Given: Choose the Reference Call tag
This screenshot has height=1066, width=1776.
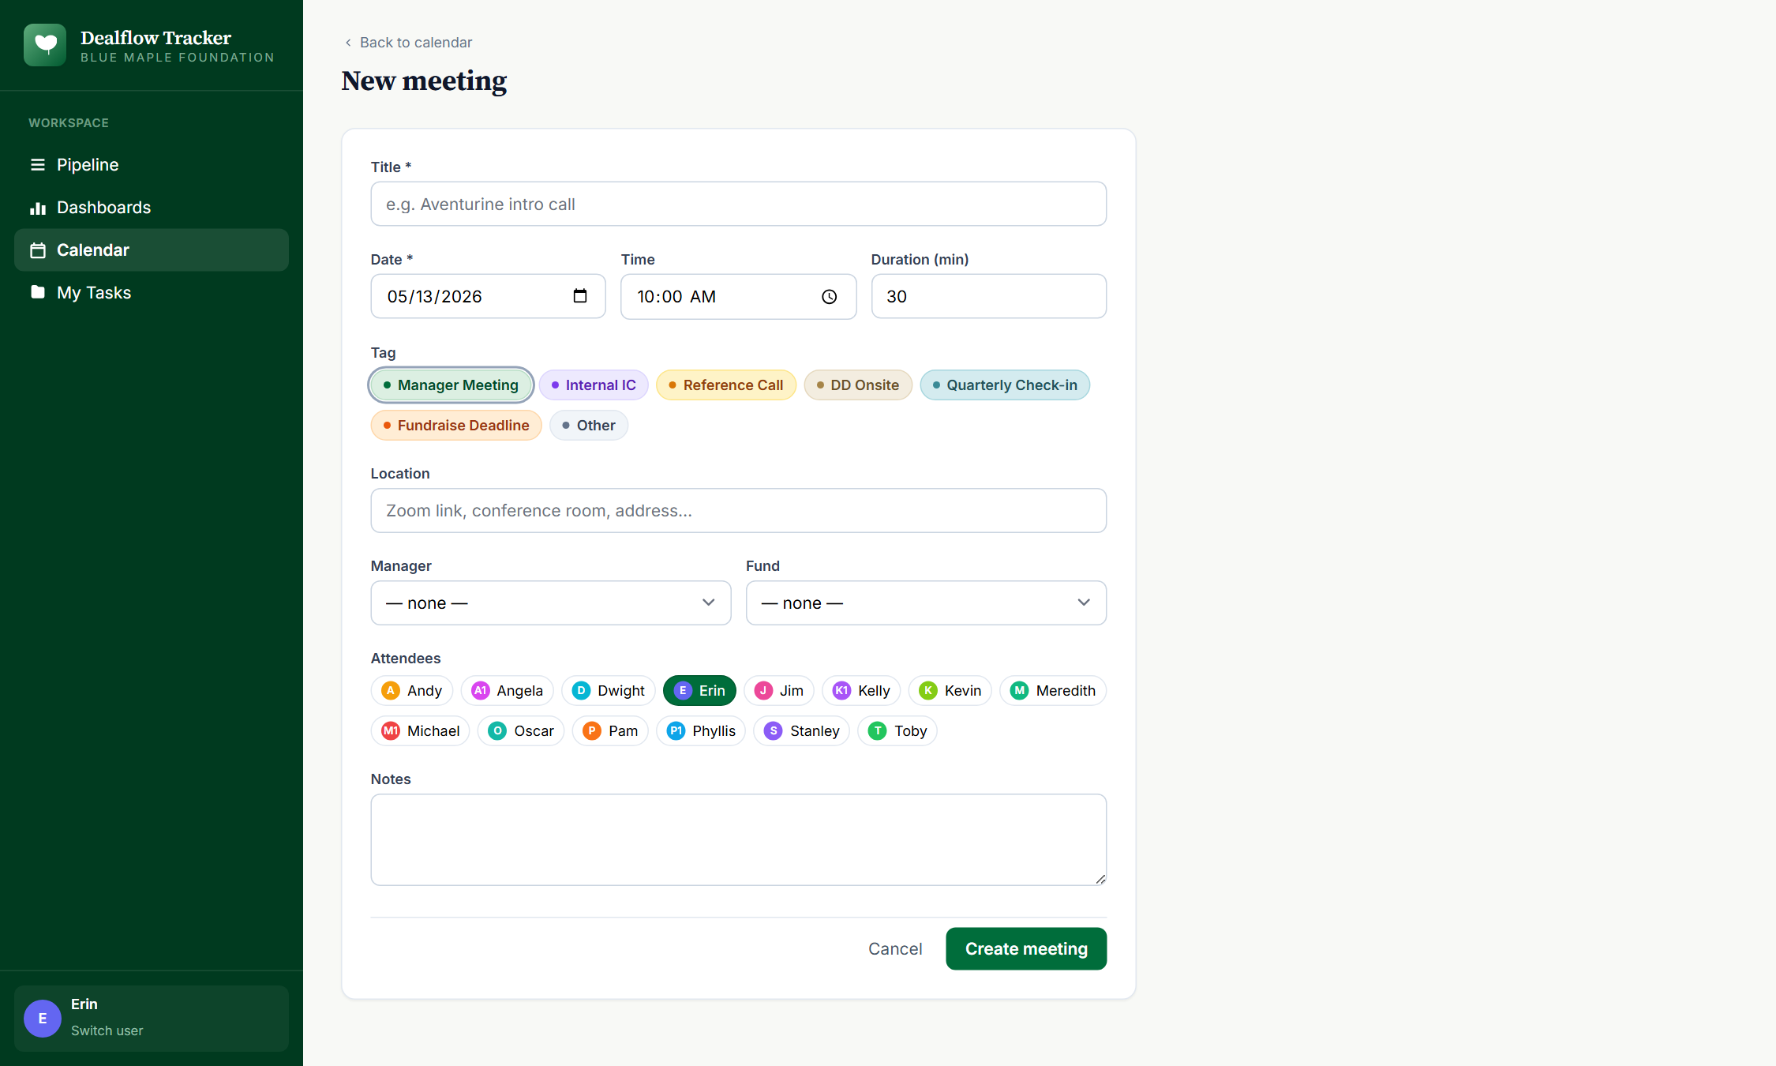Looking at the screenshot, I should (726, 385).
